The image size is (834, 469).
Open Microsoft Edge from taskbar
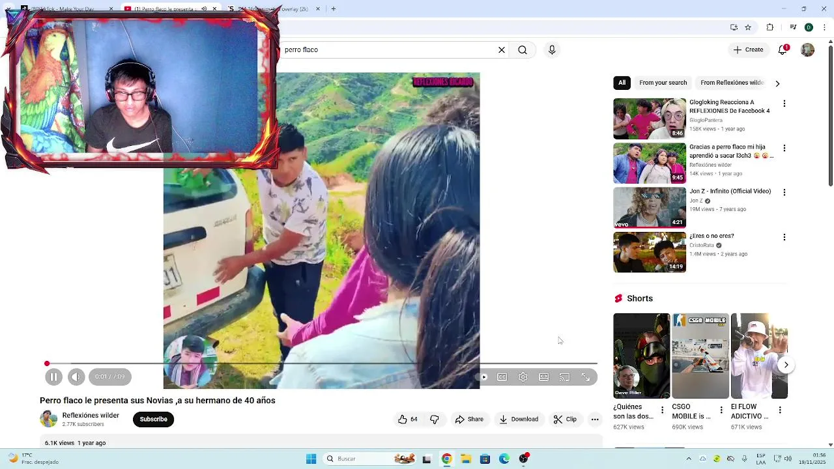point(504,459)
